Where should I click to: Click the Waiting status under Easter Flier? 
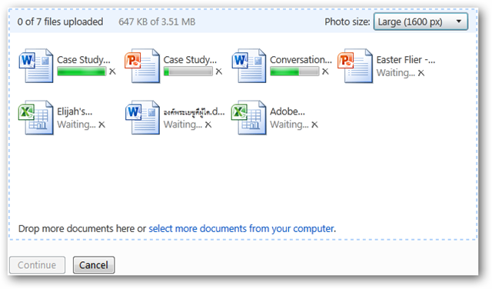pyautogui.click(x=396, y=73)
